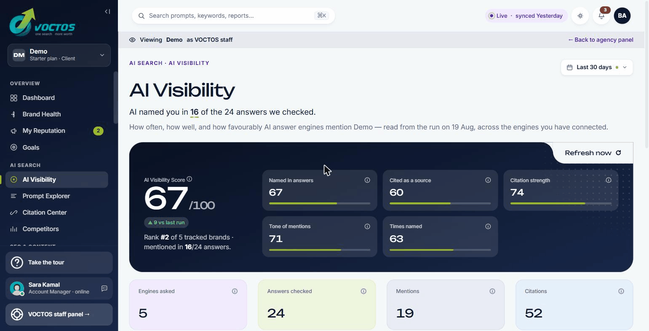
Task: Click the Cited as a source progress bar
Action: point(440,203)
